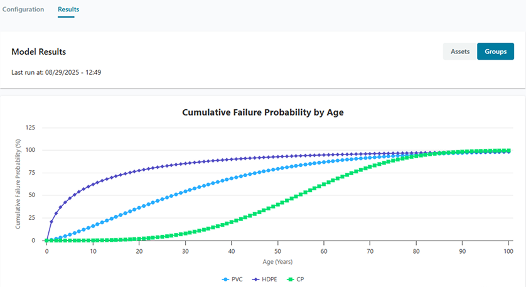This screenshot has height=287, width=526.
Task: Switch to the Configuration tab
Action: [23, 9]
